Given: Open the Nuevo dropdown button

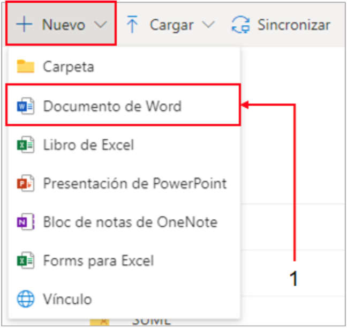Looking at the screenshot, I should [61, 24].
